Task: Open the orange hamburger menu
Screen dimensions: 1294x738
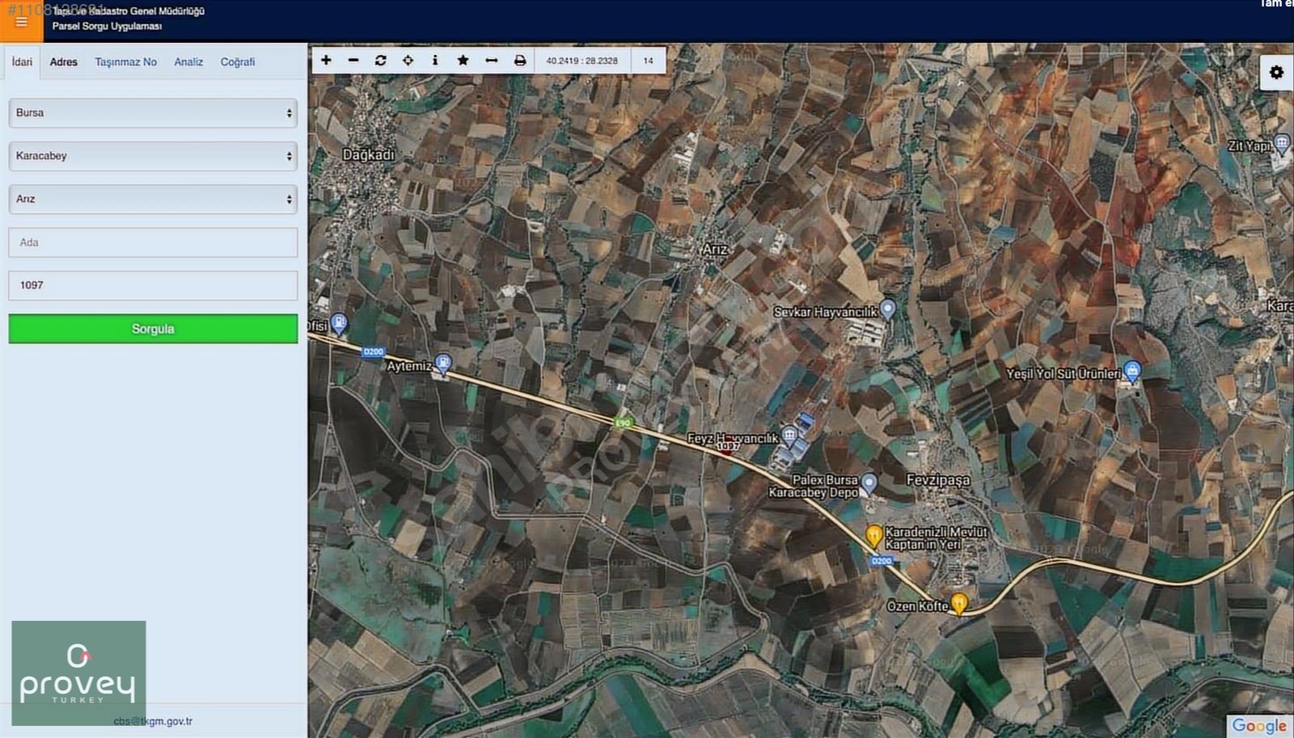Action: [x=20, y=22]
